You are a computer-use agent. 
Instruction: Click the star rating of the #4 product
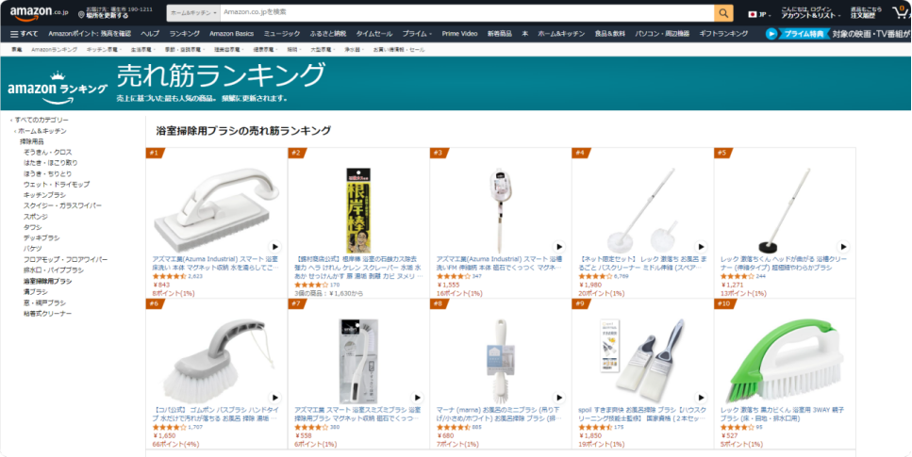[x=595, y=276]
